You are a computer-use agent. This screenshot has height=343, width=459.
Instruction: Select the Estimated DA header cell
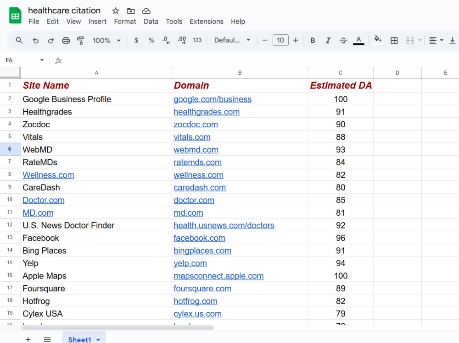click(x=341, y=85)
